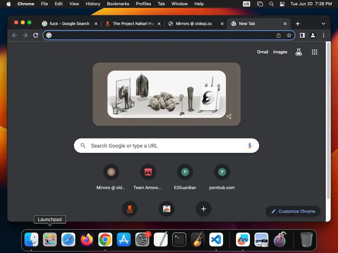Image resolution: width=338 pixels, height=253 pixels.
Task: Open Control Center in the menu bar
Action: (x=282, y=4)
